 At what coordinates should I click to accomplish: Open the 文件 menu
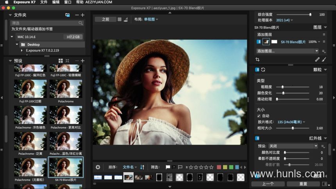tap(44, 2)
